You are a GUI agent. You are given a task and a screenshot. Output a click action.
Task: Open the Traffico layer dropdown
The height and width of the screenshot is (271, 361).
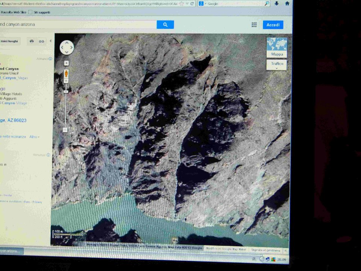(x=276, y=65)
